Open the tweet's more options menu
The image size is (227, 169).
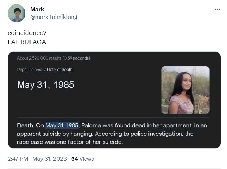tap(217, 9)
